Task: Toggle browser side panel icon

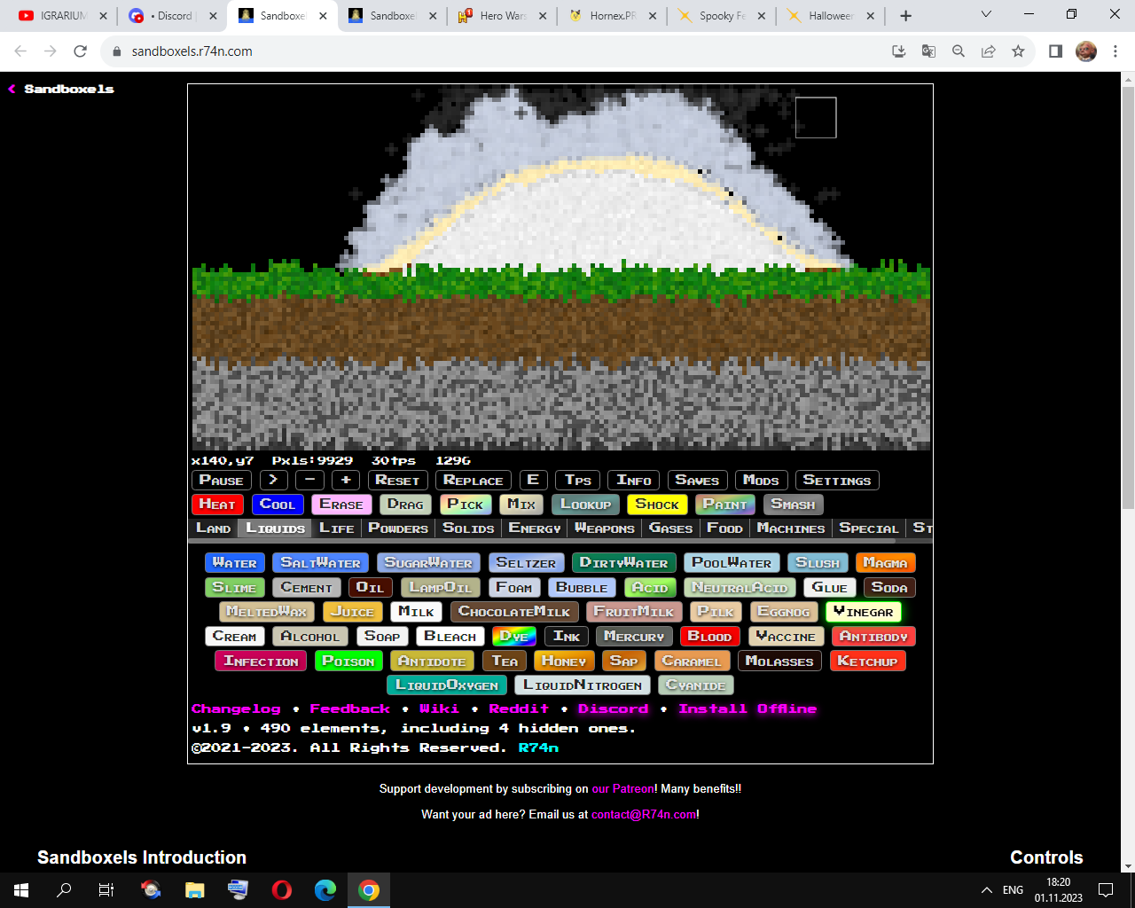Action: [x=1055, y=51]
